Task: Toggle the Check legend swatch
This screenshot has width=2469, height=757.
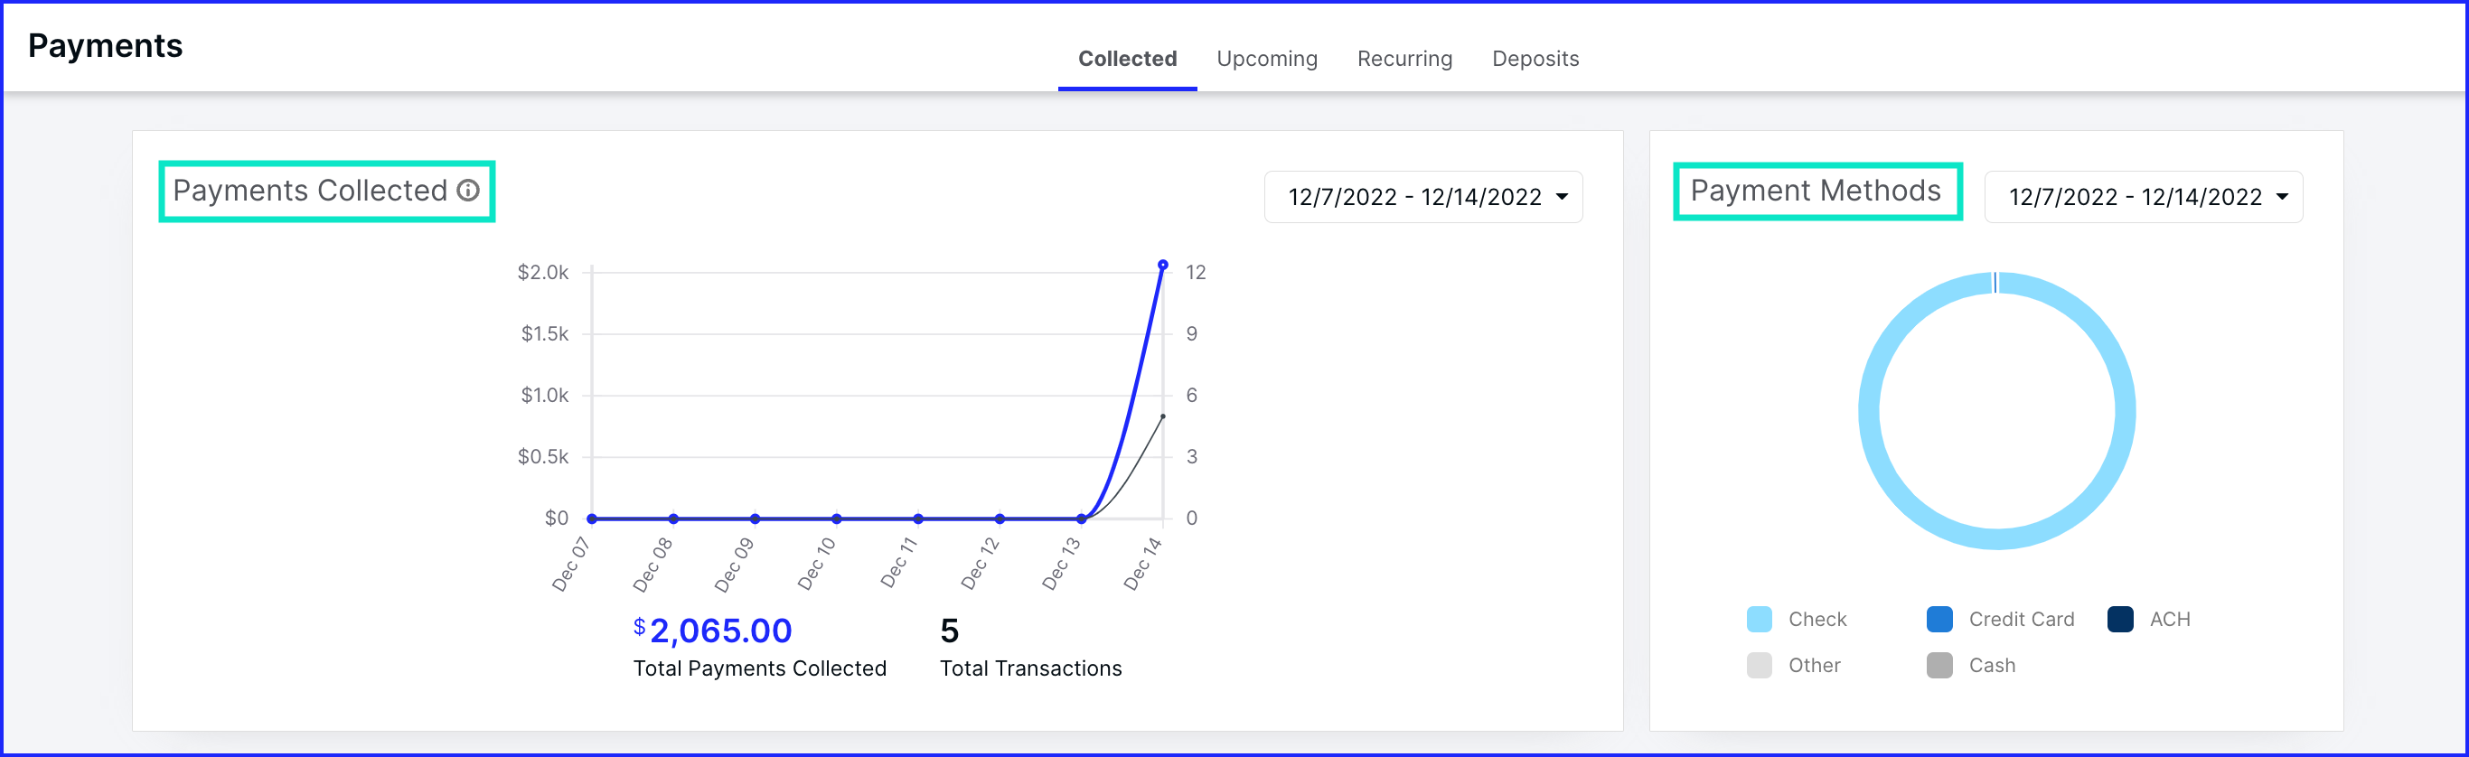Action: point(1759,620)
